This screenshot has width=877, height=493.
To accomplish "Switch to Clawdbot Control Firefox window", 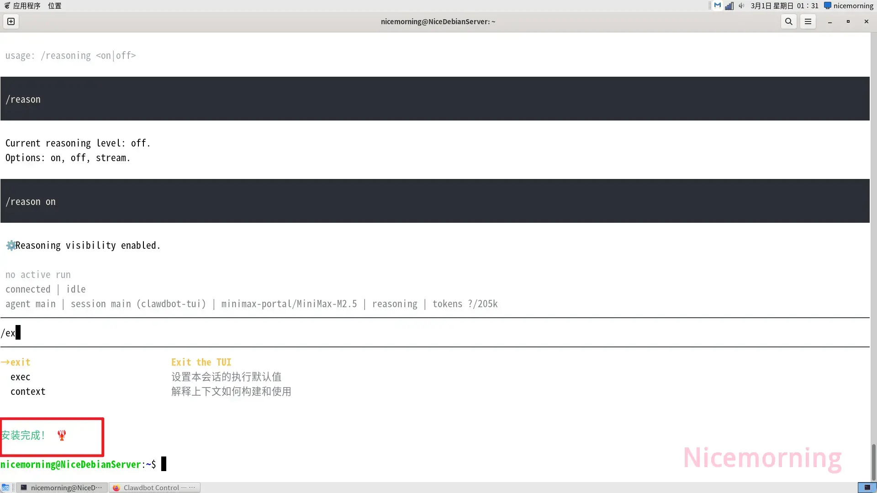I will point(154,488).
